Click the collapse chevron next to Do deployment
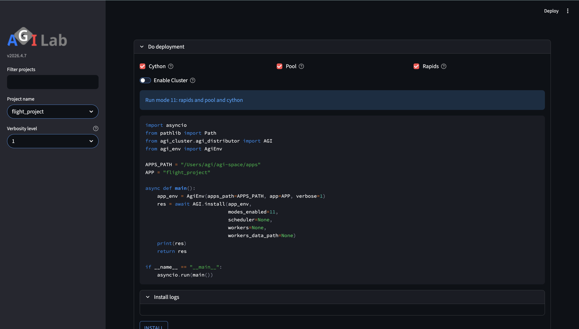 pyautogui.click(x=142, y=47)
